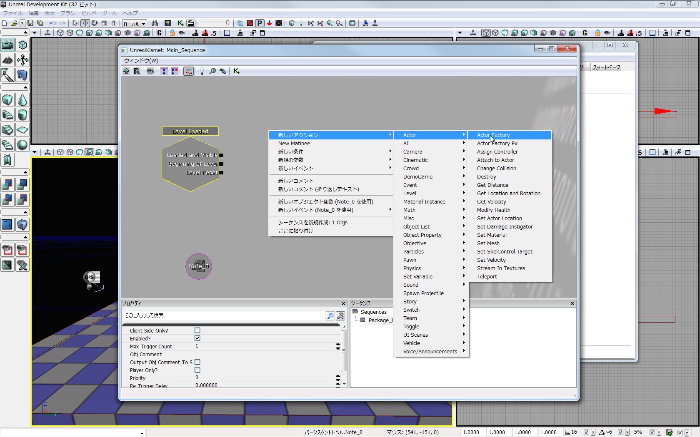700x437 pixels.
Task: Click the parent sequence up-arrow icon in Kismet
Action: [x=126, y=71]
